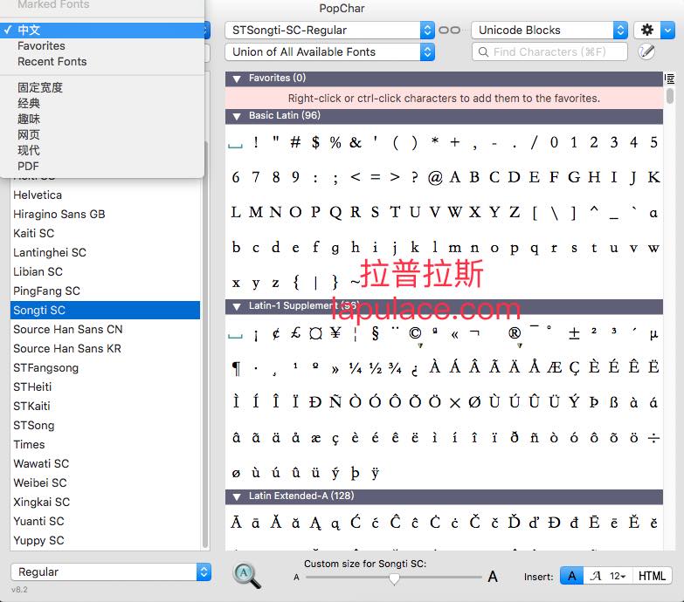Click the pencil sample text icon
The height and width of the screenshot is (602, 684).
tap(646, 51)
